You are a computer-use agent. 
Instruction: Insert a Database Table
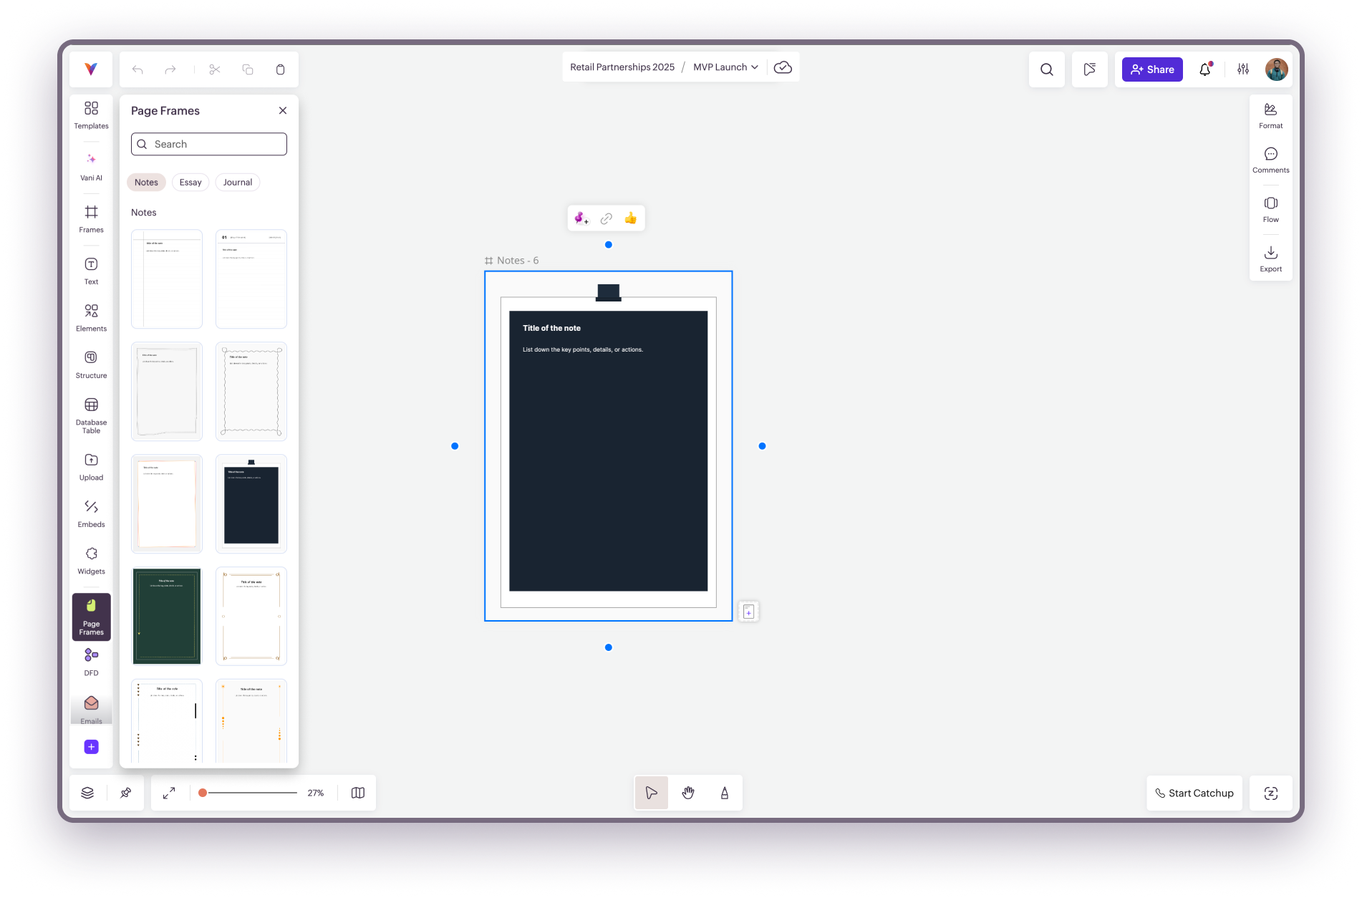pyautogui.click(x=91, y=415)
